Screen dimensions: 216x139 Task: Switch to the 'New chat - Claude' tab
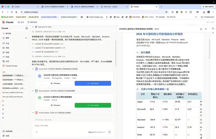pos(114,7)
